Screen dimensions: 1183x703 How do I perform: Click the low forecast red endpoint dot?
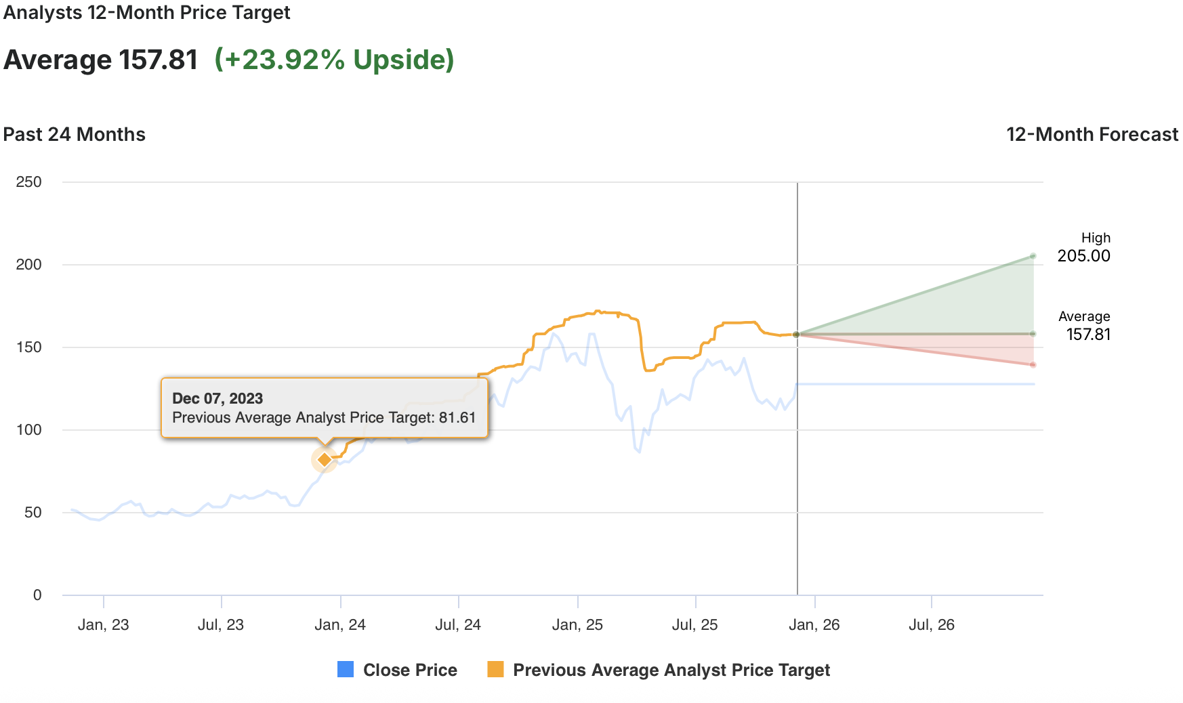[1033, 365]
